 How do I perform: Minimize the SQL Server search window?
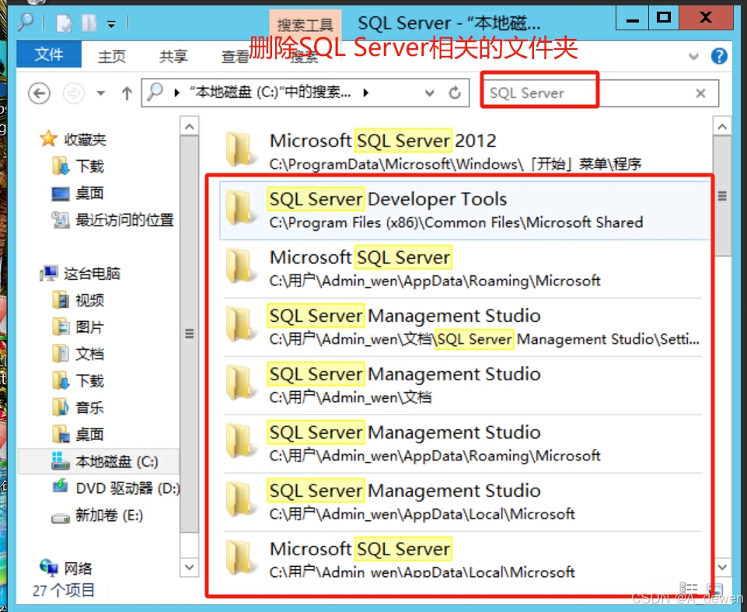click(x=633, y=19)
